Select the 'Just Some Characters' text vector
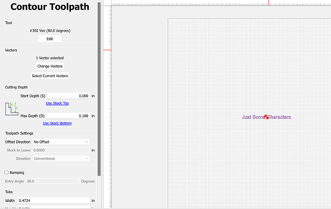The height and width of the screenshot is (209, 331). tap(266, 117)
